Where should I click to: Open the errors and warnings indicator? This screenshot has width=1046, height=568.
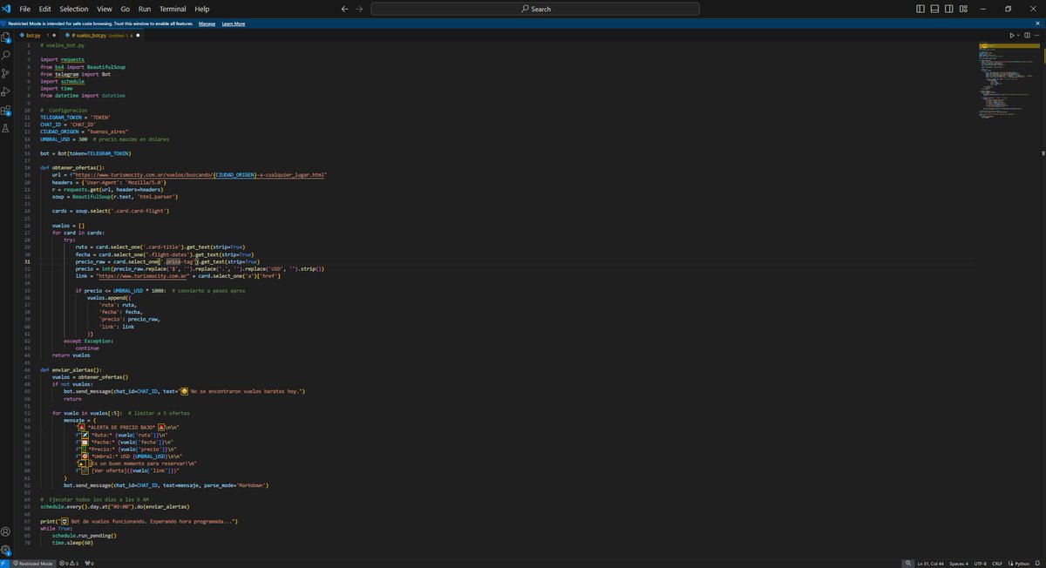pyautogui.click(x=69, y=564)
